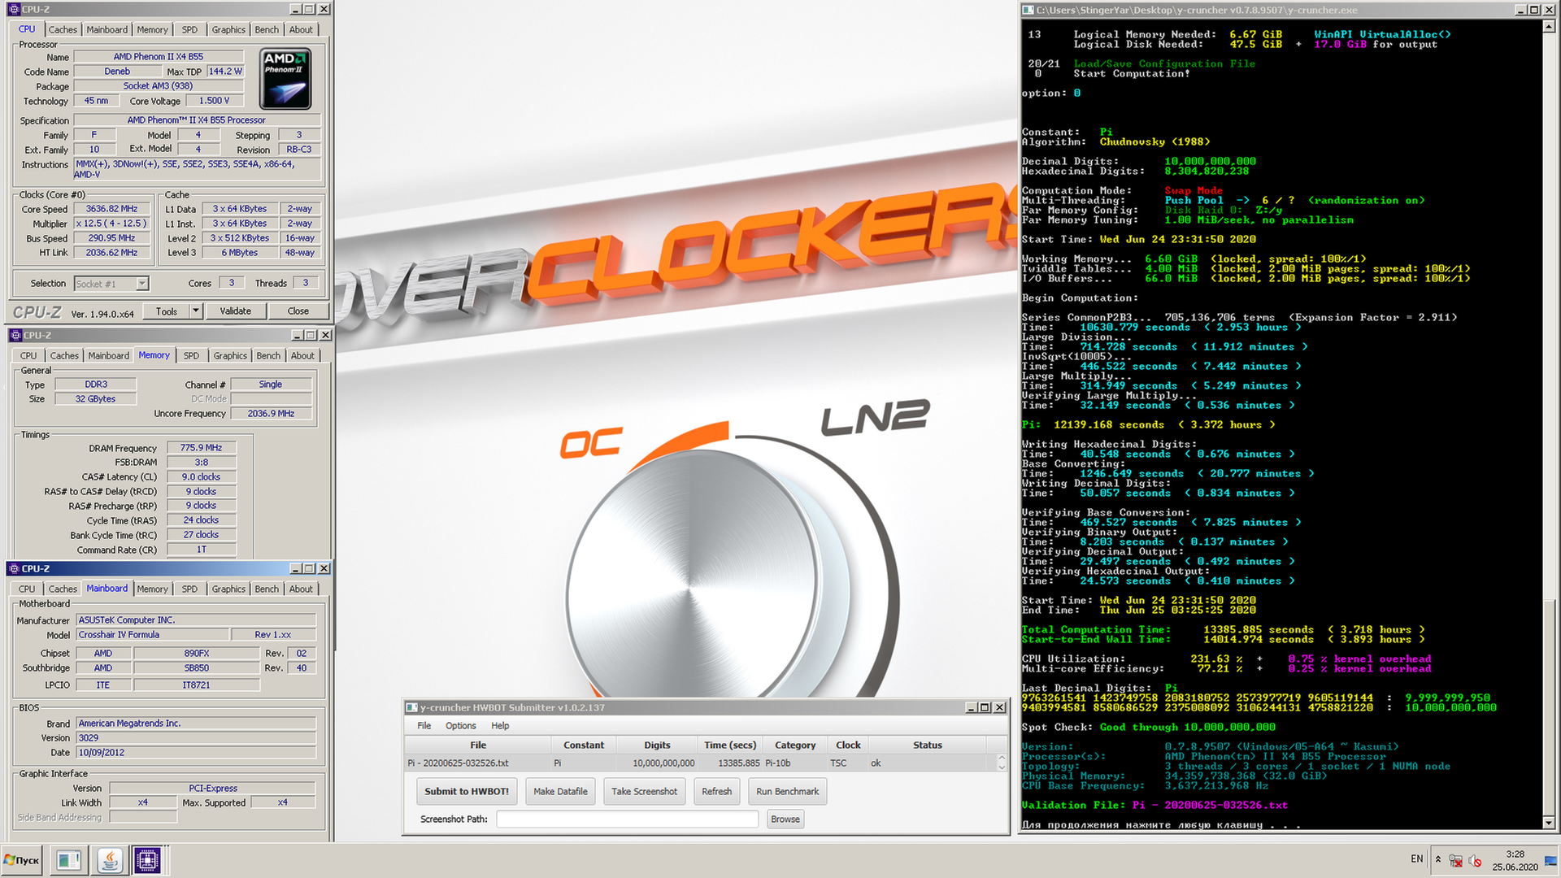Expand hidden tray icons chevron

(x=1437, y=859)
